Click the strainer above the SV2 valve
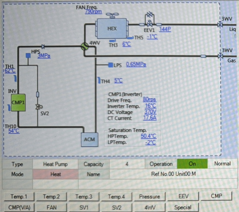 pyautogui.click(x=38, y=94)
